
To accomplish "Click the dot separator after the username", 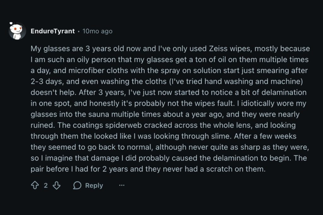I will [x=79, y=31].
